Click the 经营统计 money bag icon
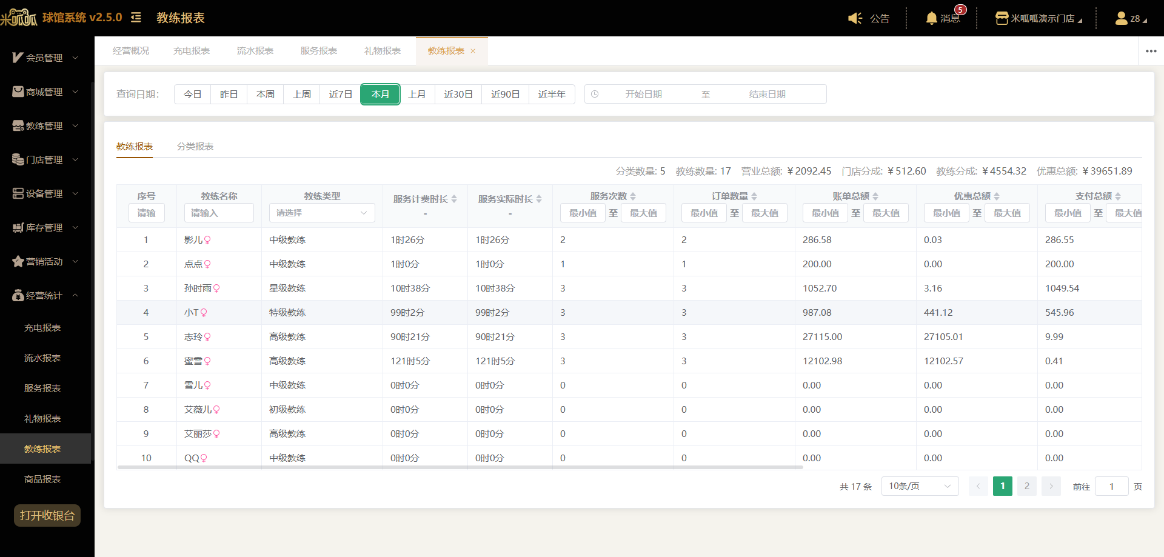 18,295
